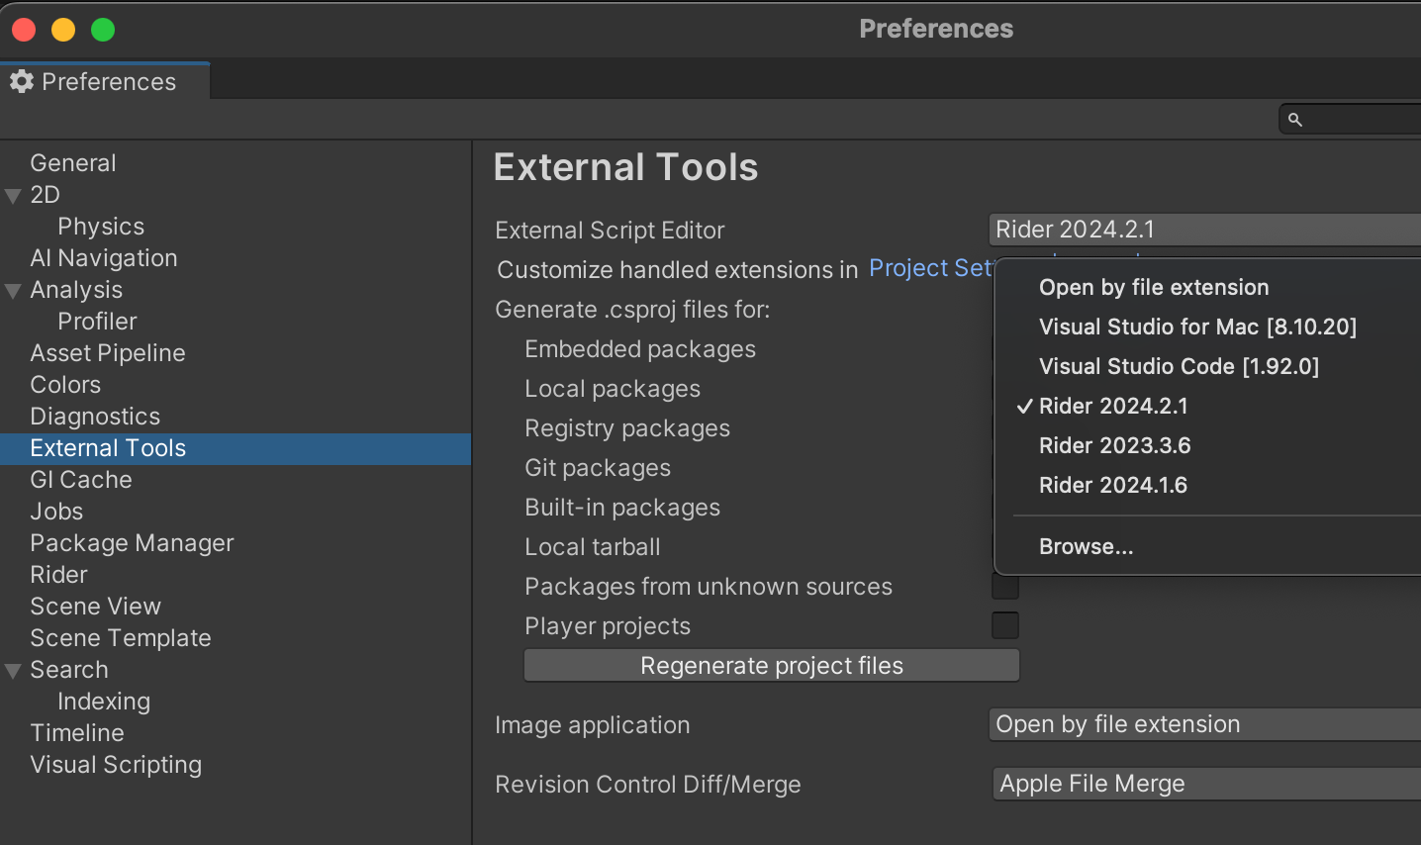Screen dimensions: 1421x845
Task: Enable the Player projects checkbox
Action: [x=1004, y=625]
